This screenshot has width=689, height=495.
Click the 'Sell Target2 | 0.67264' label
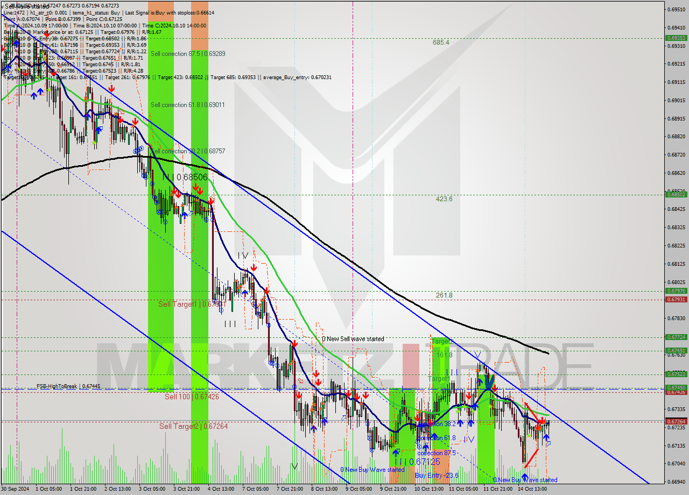click(193, 426)
